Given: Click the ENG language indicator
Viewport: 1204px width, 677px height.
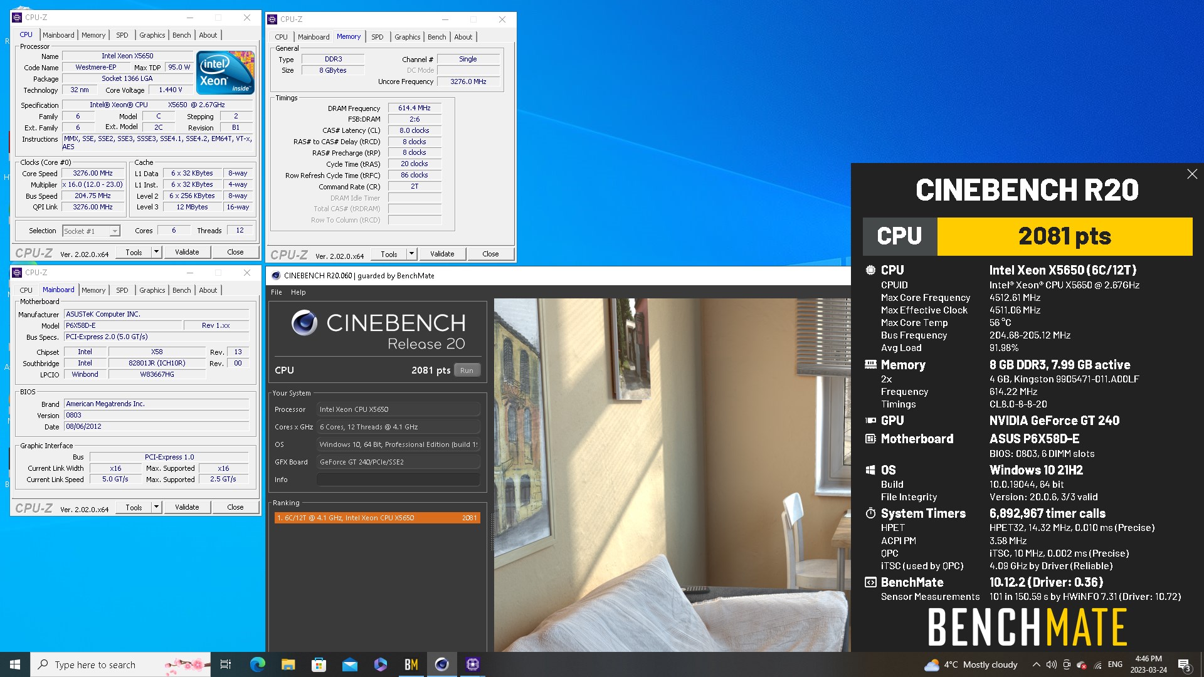Looking at the screenshot, I should [x=1115, y=664].
